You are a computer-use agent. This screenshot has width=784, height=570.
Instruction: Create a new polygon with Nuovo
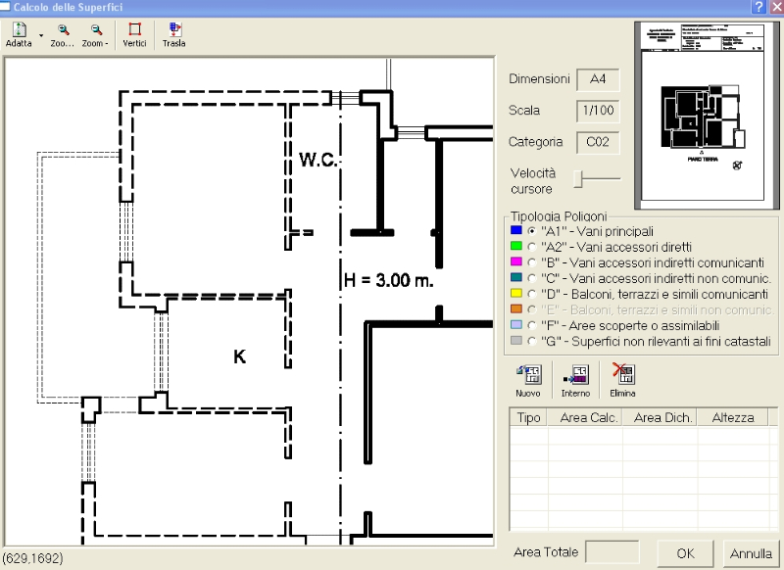(528, 378)
